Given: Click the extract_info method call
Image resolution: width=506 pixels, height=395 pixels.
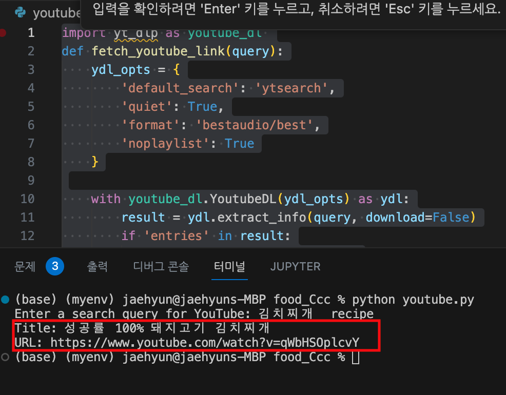Looking at the screenshot, I should 262,218.
